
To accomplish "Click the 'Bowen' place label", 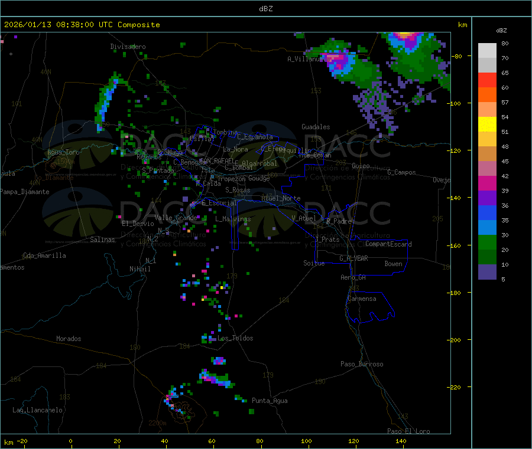I will (394, 264).
